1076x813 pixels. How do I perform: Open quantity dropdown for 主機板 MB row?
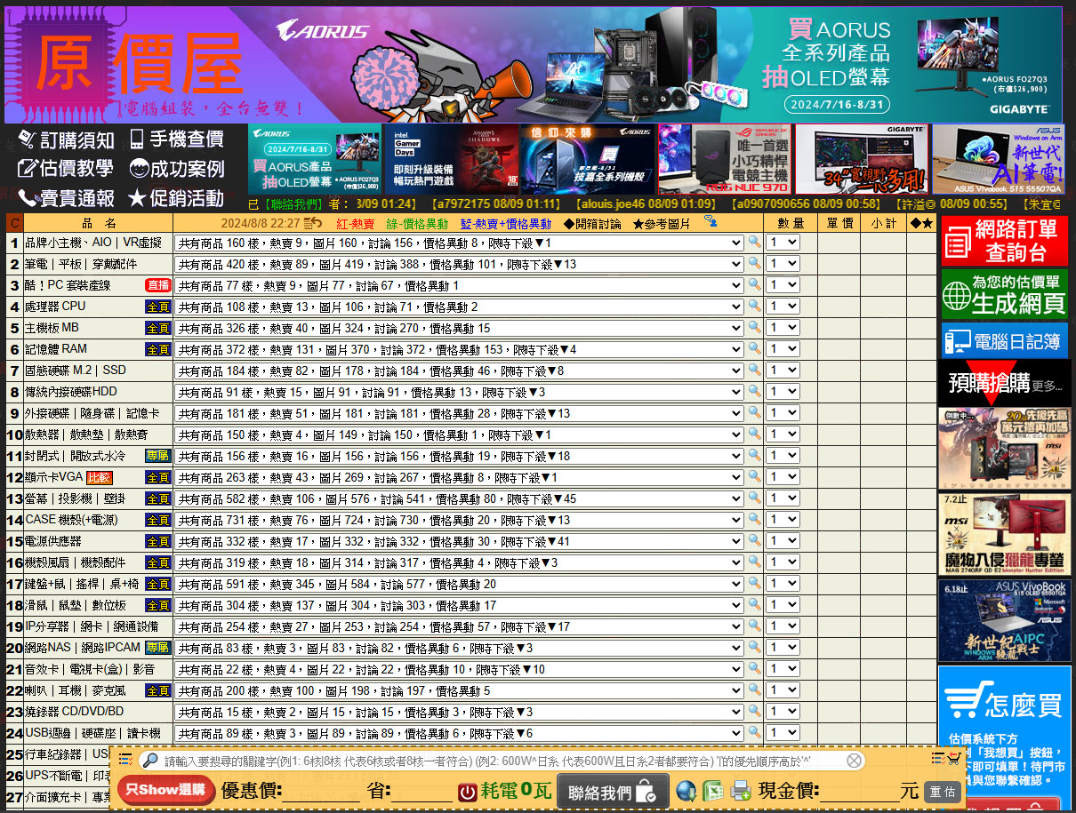[783, 329]
